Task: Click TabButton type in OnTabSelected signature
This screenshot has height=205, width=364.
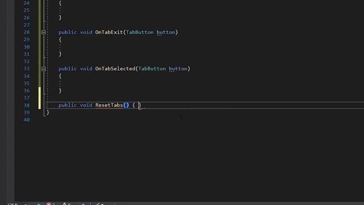Action: coord(152,68)
